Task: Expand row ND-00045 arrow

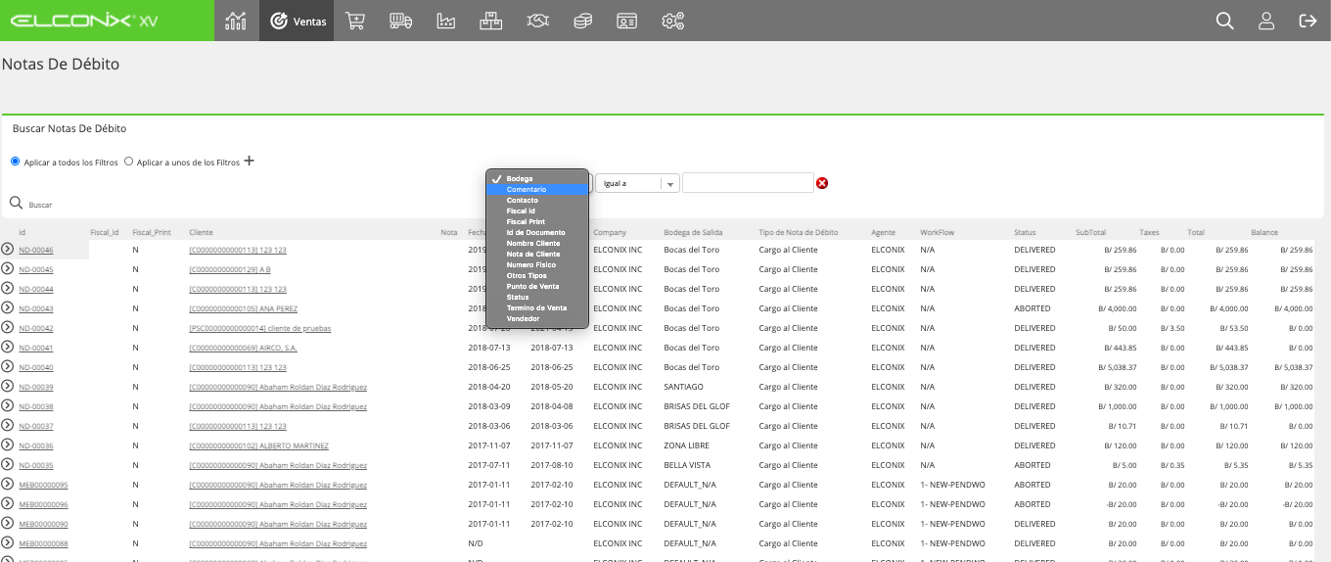Action: [x=8, y=269]
